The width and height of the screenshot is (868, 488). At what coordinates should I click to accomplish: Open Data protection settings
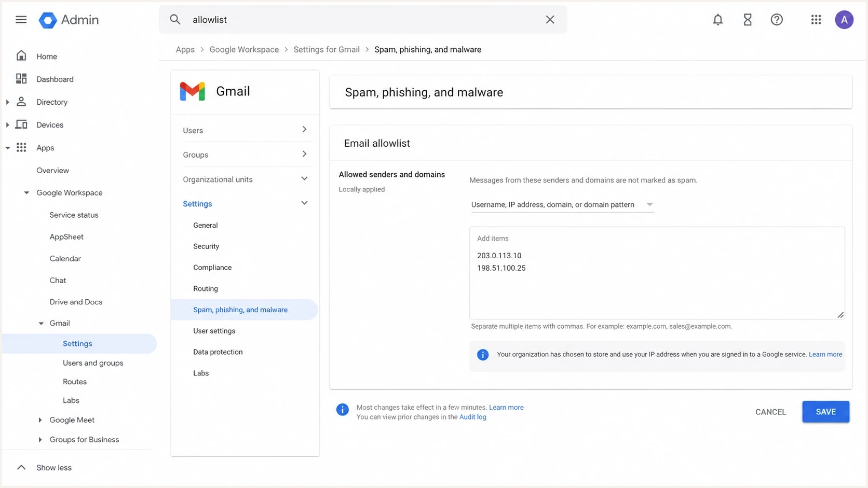point(218,352)
